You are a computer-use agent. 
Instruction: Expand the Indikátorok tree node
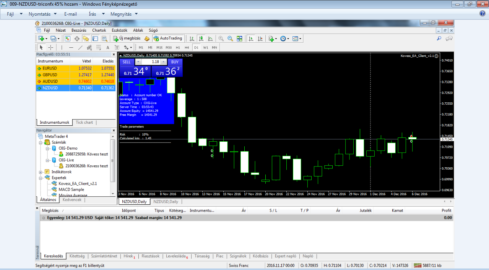41,172
